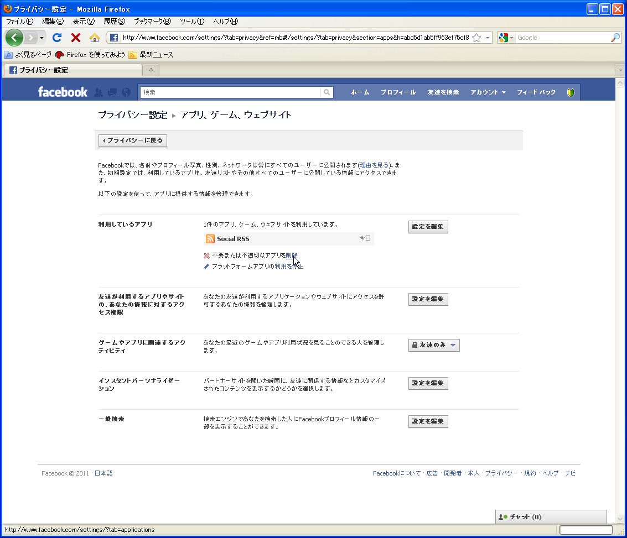Expand the アカウント dropdown menu
This screenshot has height=538, width=627.
[488, 92]
